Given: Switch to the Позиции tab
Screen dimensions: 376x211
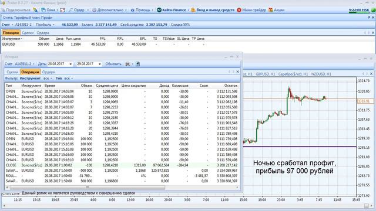Looking at the screenshot, I should (x=11, y=33).
